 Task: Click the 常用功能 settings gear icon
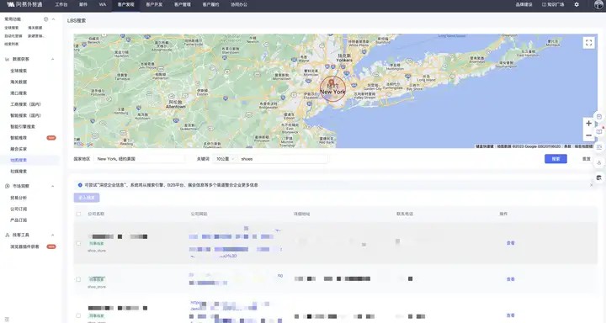point(46,19)
